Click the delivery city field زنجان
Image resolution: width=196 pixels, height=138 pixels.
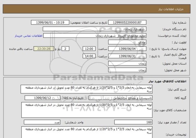click(x=127, y=70)
